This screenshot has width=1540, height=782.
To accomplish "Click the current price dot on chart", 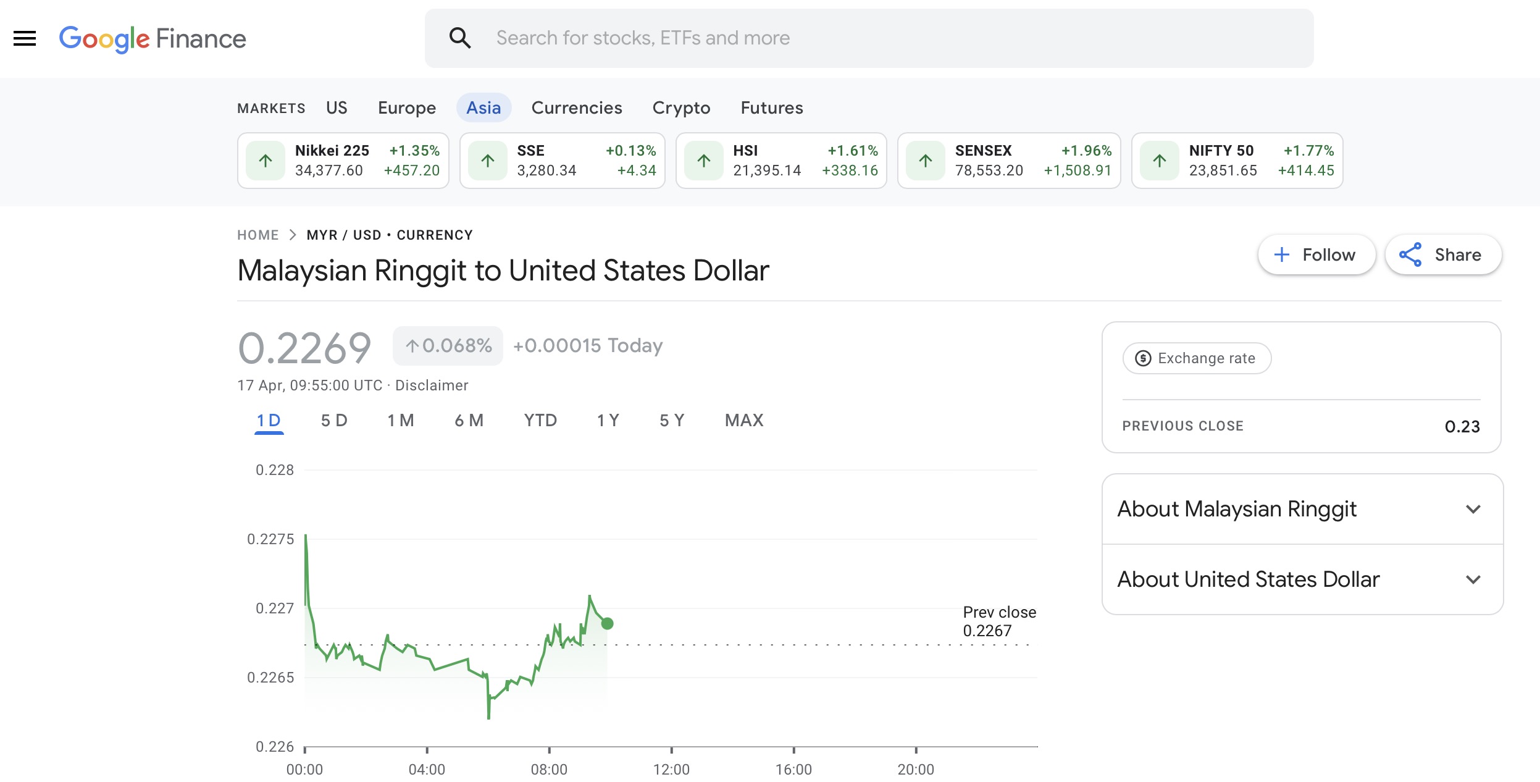I will (607, 623).
